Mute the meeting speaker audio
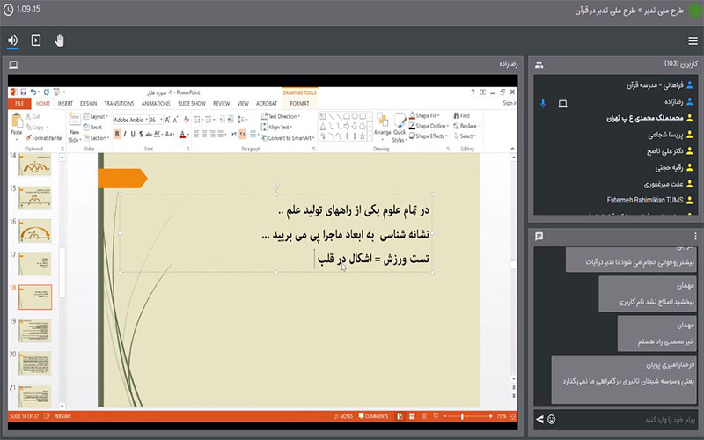 [x=13, y=40]
